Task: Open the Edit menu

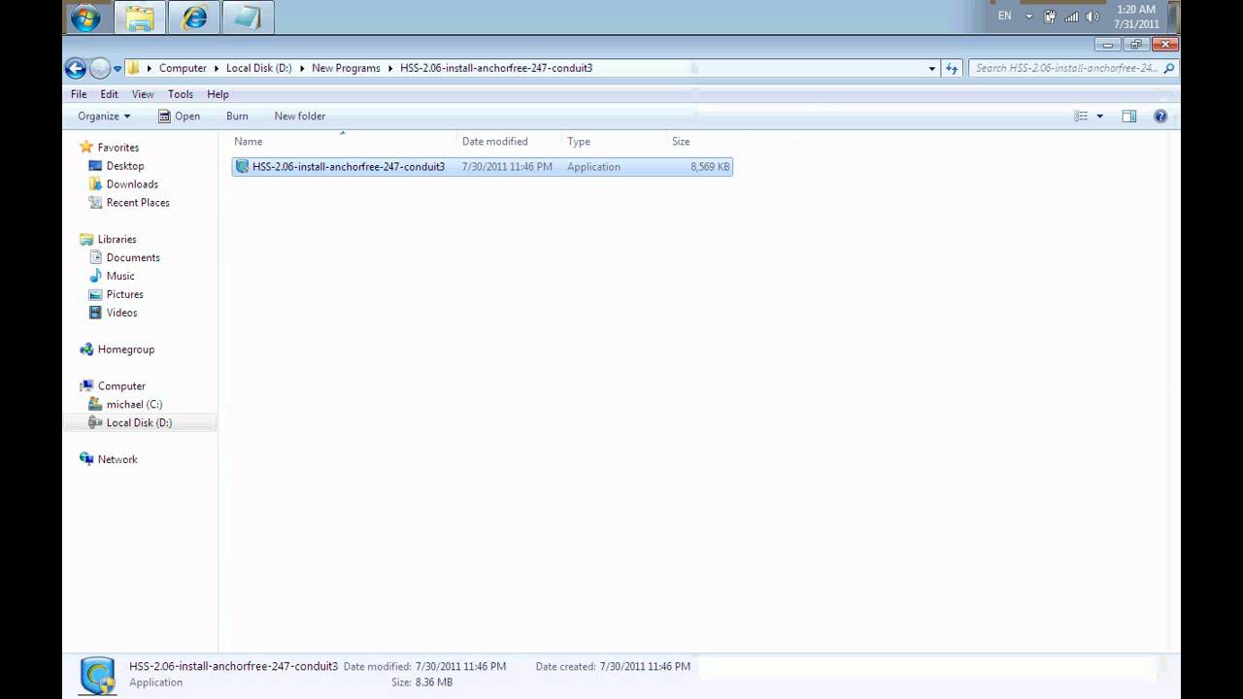Action: (x=109, y=94)
